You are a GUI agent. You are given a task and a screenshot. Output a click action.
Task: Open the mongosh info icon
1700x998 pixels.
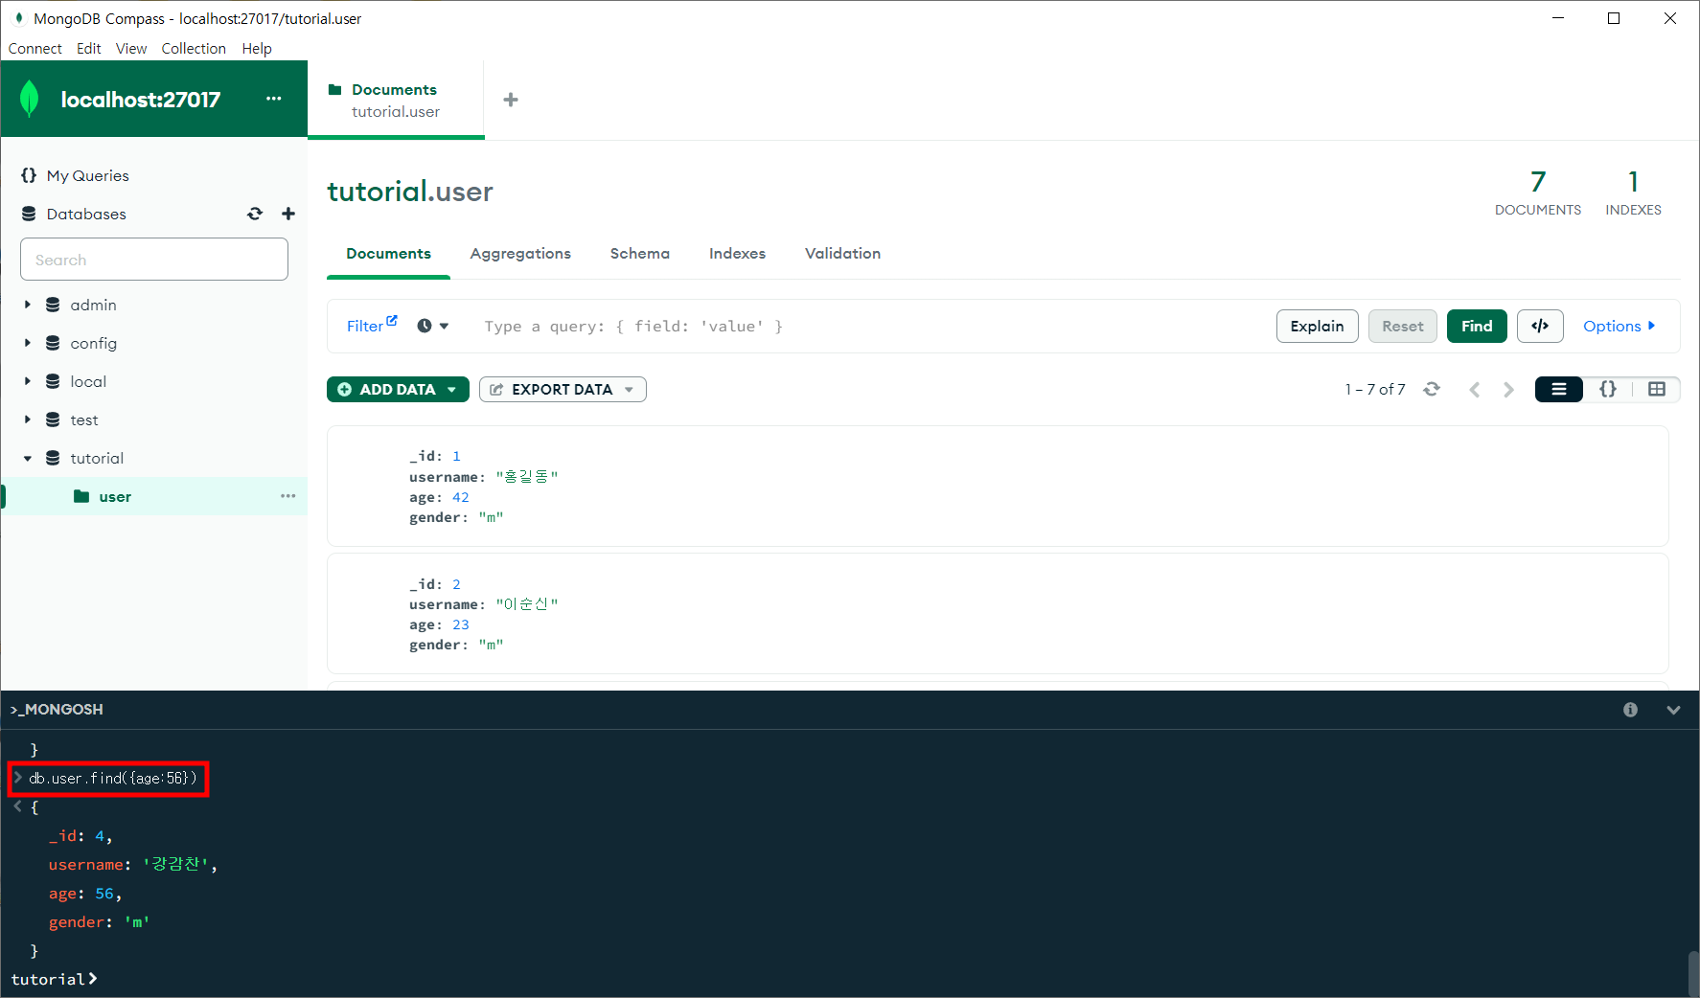click(x=1630, y=710)
